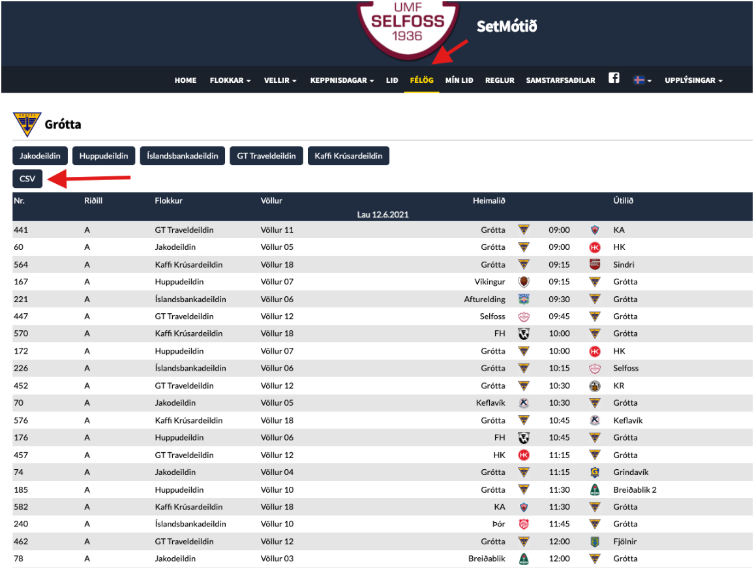
Task: Click home team name Víkingur
Action: click(490, 282)
